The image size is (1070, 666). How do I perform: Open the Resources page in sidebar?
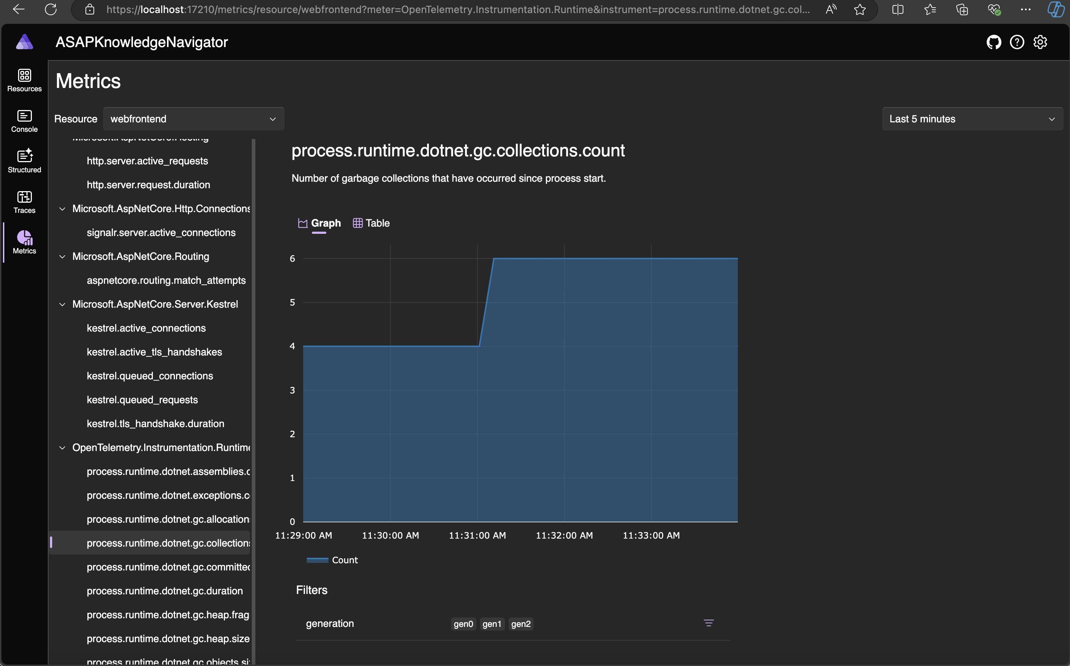(x=24, y=80)
